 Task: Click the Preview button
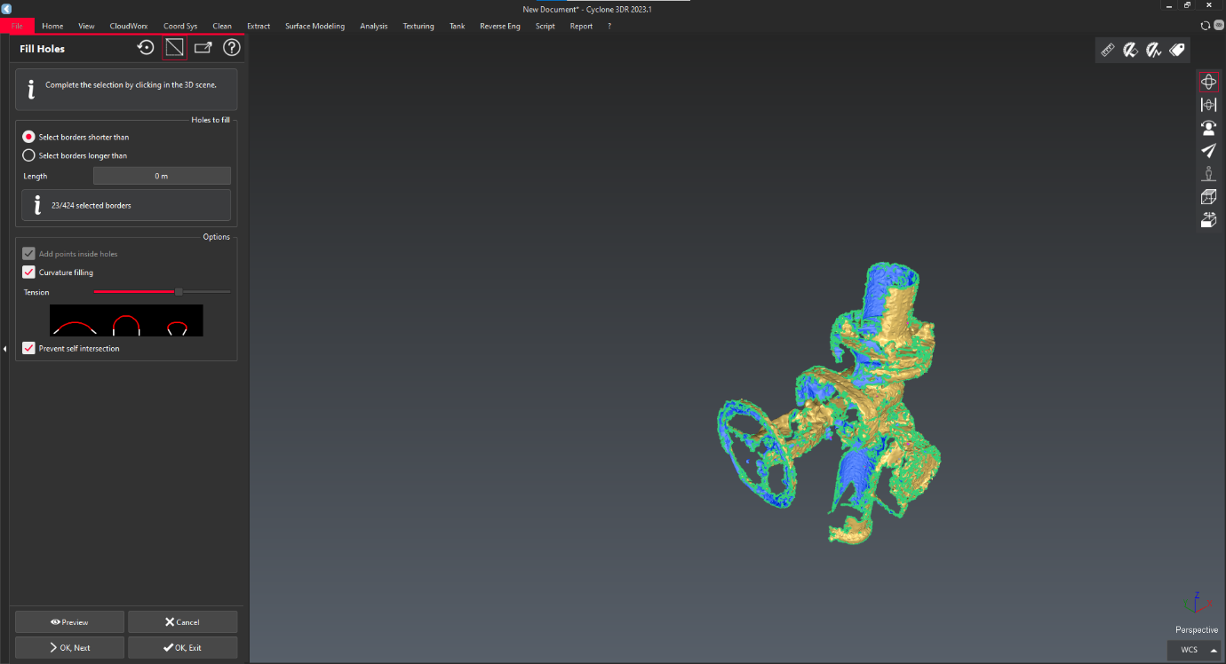click(x=69, y=621)
